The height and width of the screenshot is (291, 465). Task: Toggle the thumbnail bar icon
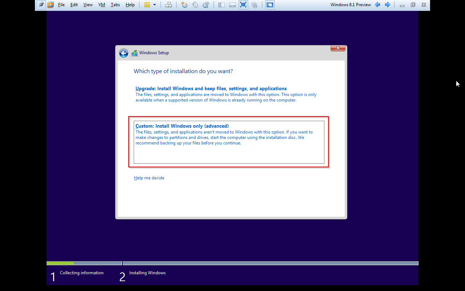click(232, 5)
